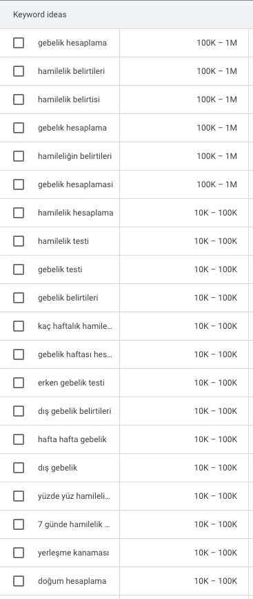Viewport: 253px width, 599px height.
Task: Tick checkbox beside 'hamilelik testi'
Action: (x=19, y=241)
